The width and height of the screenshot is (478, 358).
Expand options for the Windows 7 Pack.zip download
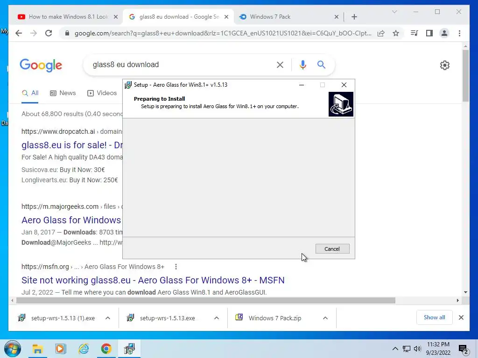pos(325,318)
